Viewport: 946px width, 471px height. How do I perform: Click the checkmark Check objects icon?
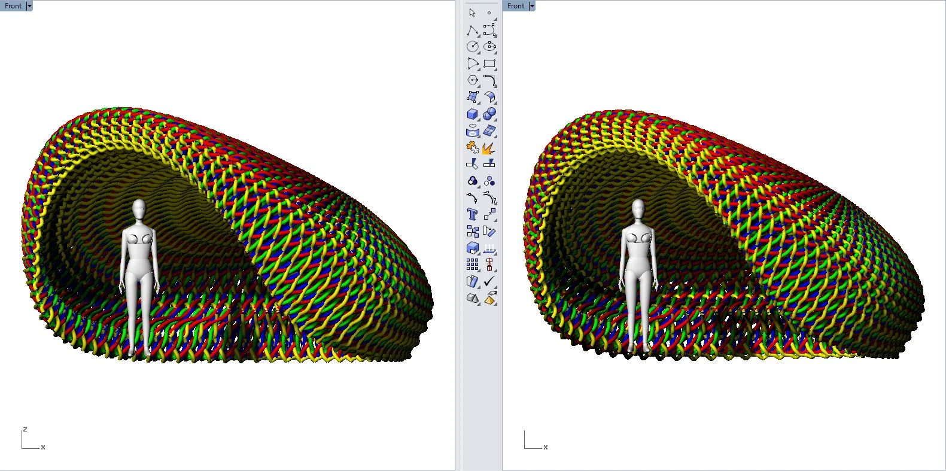(x=489, y=281)
